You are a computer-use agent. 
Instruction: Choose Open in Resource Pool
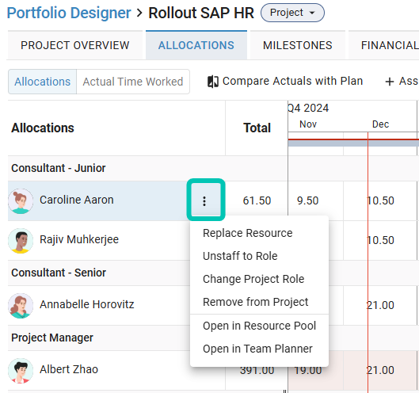tap(259, 326)
